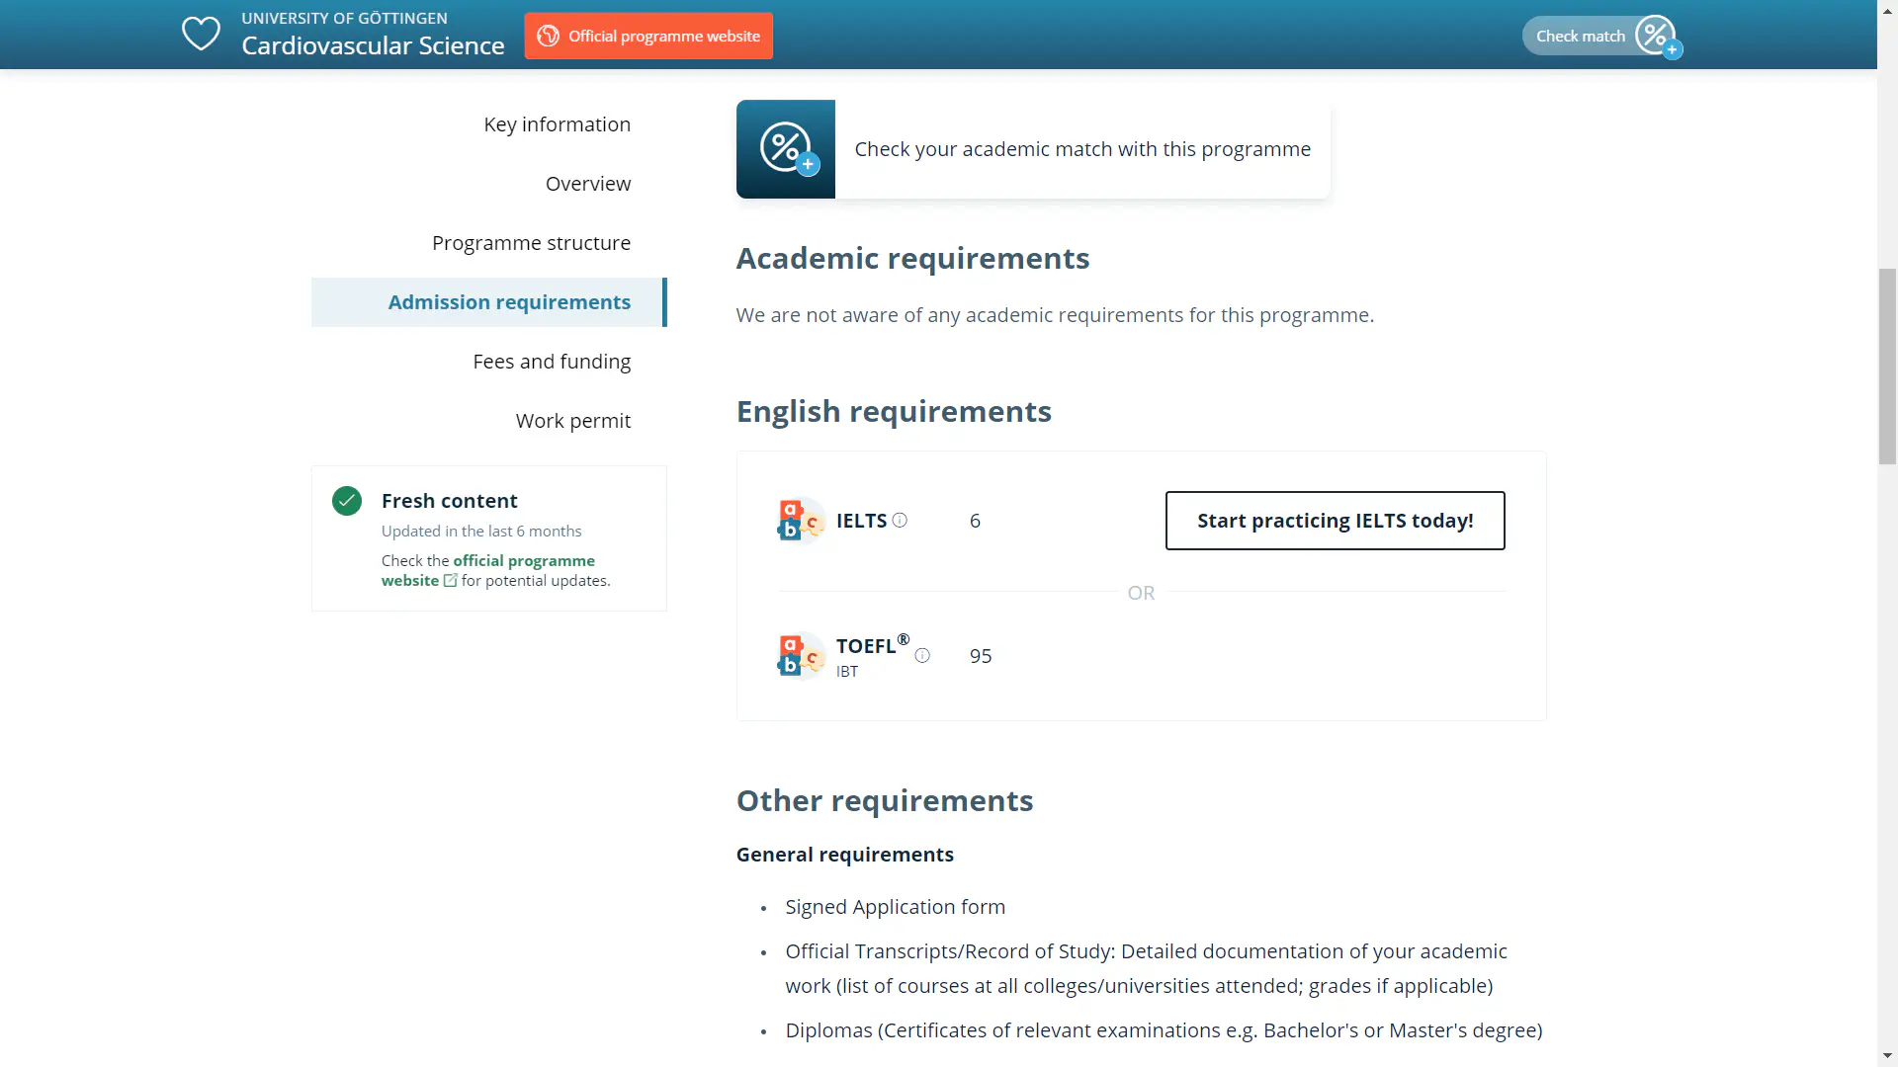This screenshot has width=1898, height=1067.
Task: Open the Overview section
Action: 587,183
